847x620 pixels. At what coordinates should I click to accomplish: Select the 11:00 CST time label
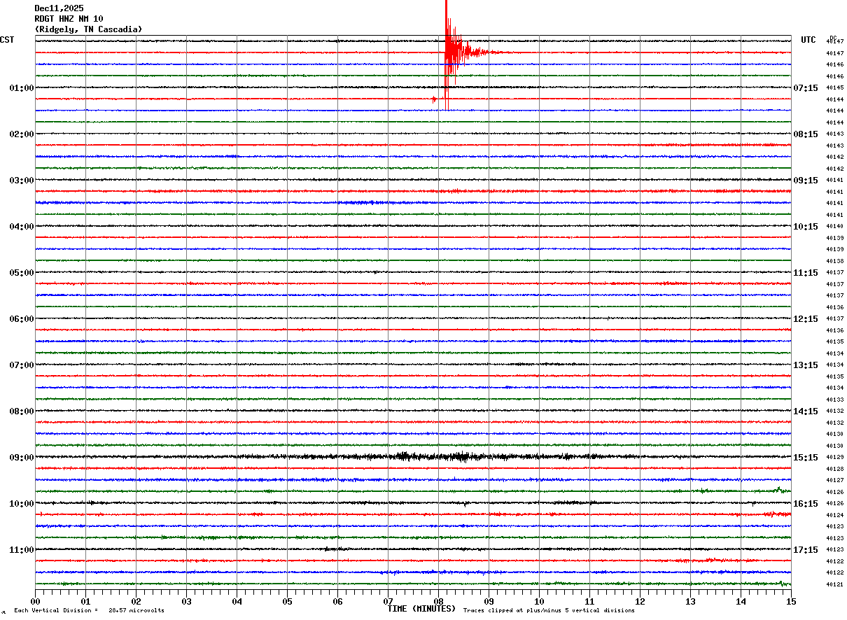pyautogui.click(x=22, y=550)
